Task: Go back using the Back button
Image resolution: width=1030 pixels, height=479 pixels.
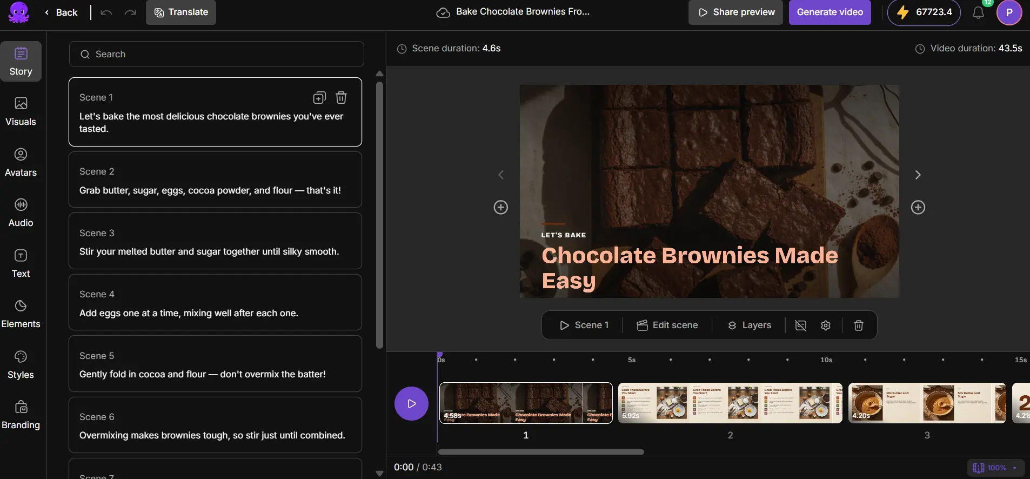Action: [x=61, y=12]
